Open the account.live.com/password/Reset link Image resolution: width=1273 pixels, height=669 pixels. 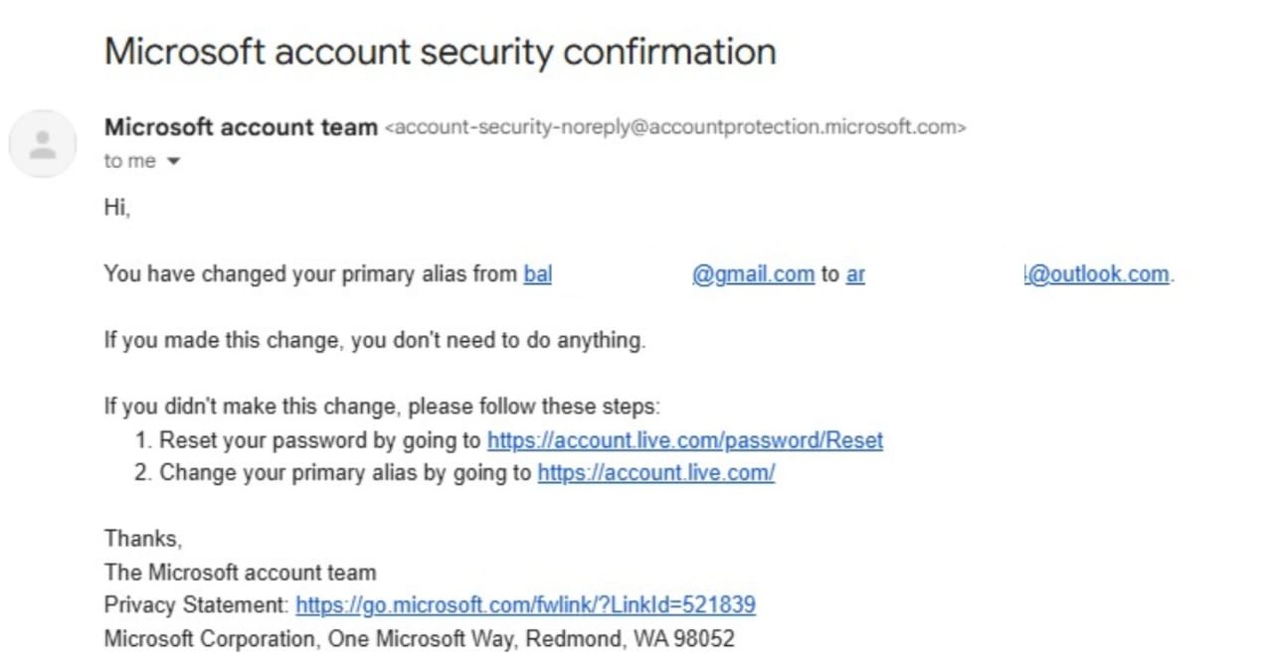point(685,440)
